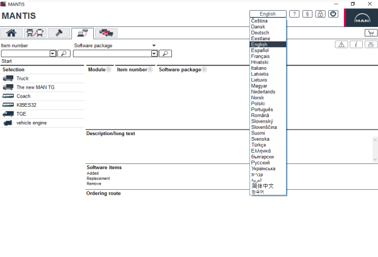Sort by Item number column toggle
Viewport: 378px width, 257px height.
[x=150, y=70]
